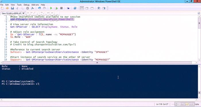Click the console pane scroll-up arrow
201x107 pixels.
[x=199, y=66]
